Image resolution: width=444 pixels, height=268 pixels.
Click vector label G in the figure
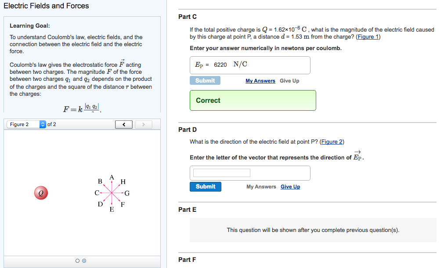(127, 193)
